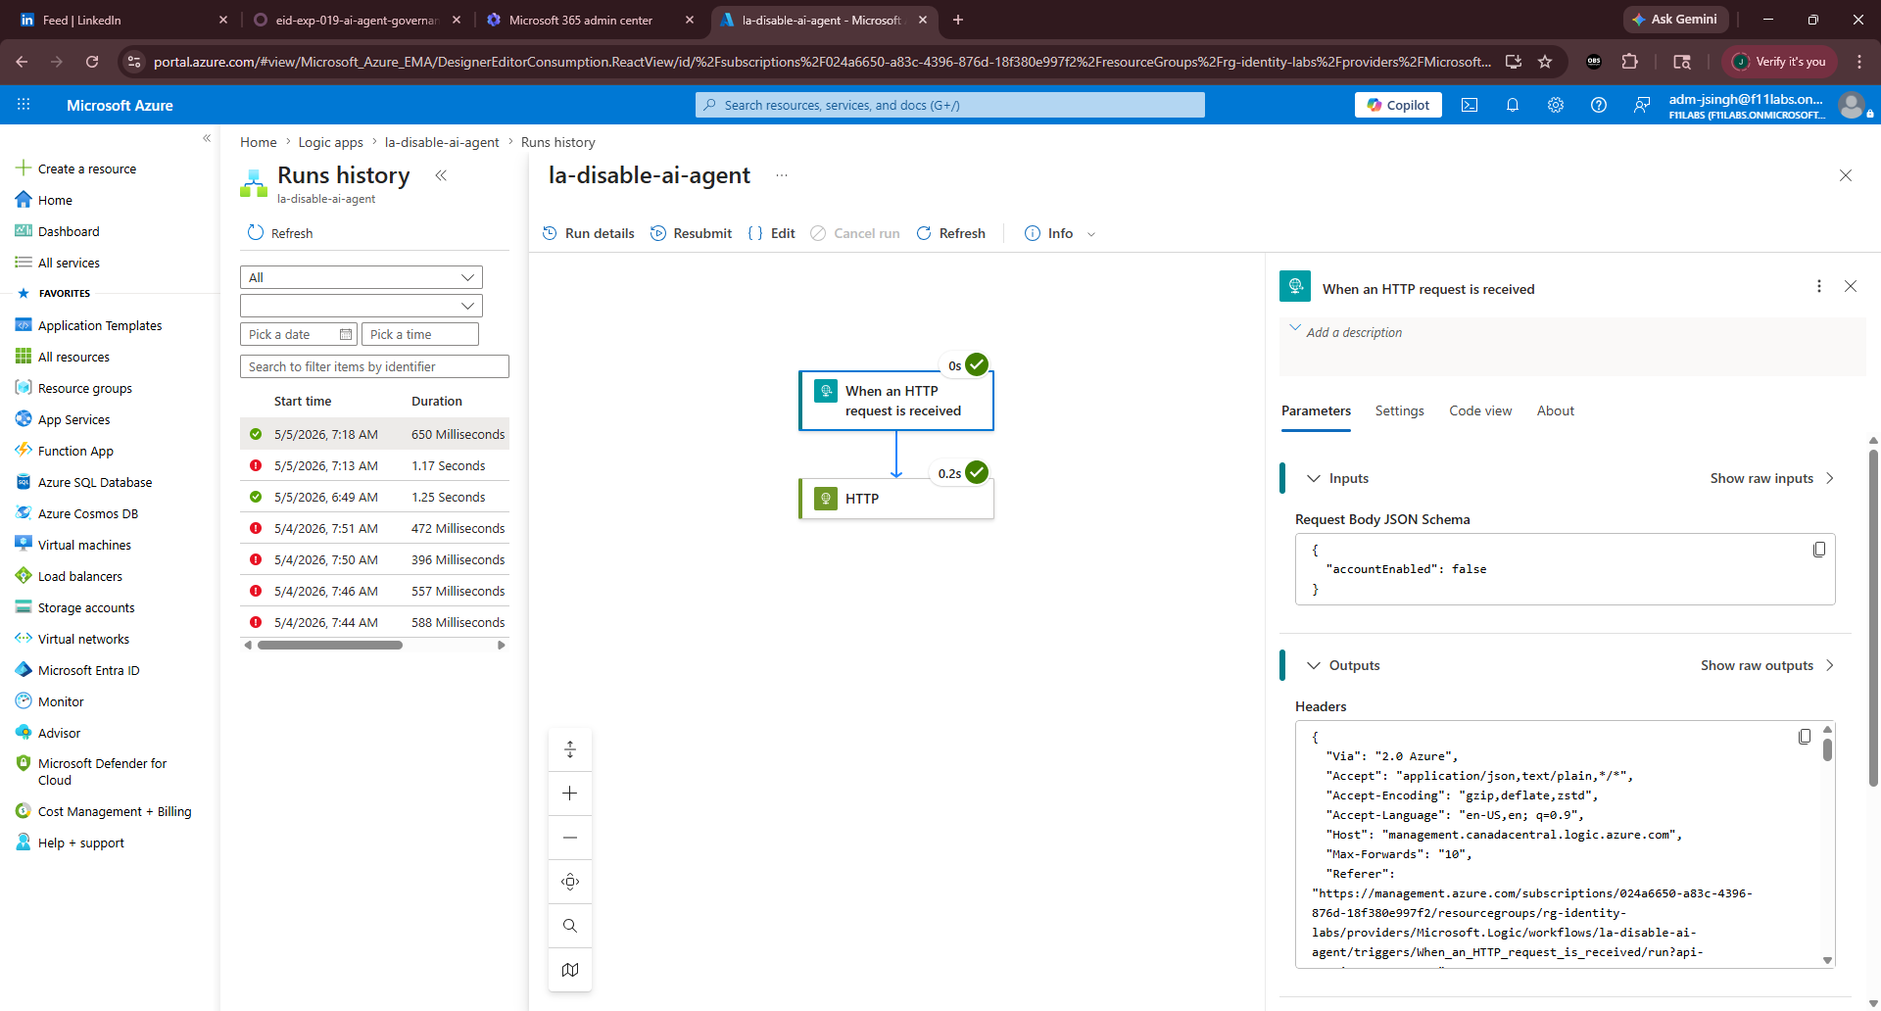Image resolution: width=1881 pixels, height=1011 pixels.
Task: Zoom out on the designer canvas
Action: (x=570, y=838)
